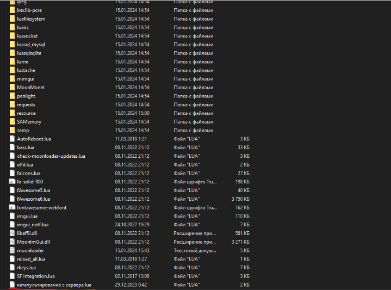391x290 pixels.
Task: Select the катапультирование с сервера.lua file
Action: (x=54, y=285)
